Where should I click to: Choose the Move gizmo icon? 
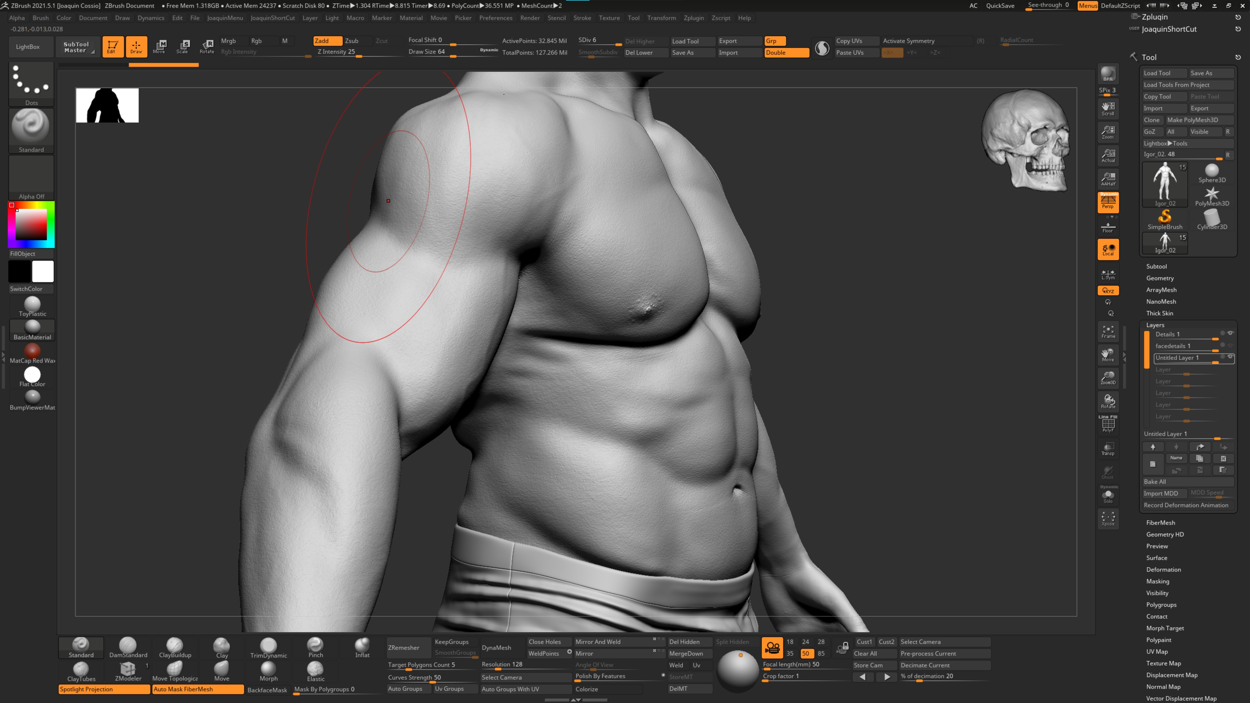[159, 47]
